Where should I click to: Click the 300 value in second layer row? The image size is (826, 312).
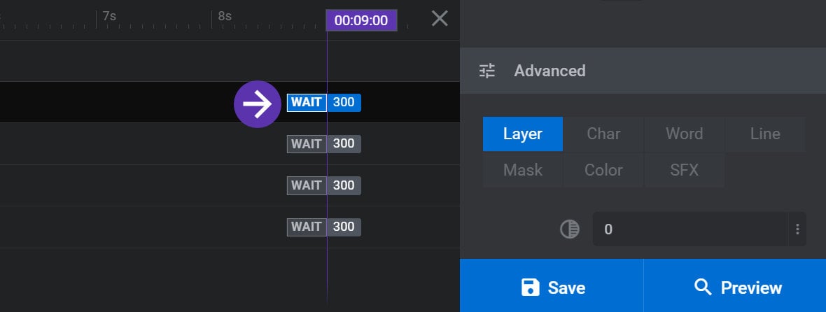pyautogui.click(x=344, y=143)
